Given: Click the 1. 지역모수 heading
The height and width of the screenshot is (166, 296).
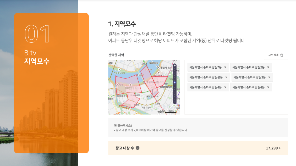Looking at the screenshot, I should coord(122,24).
